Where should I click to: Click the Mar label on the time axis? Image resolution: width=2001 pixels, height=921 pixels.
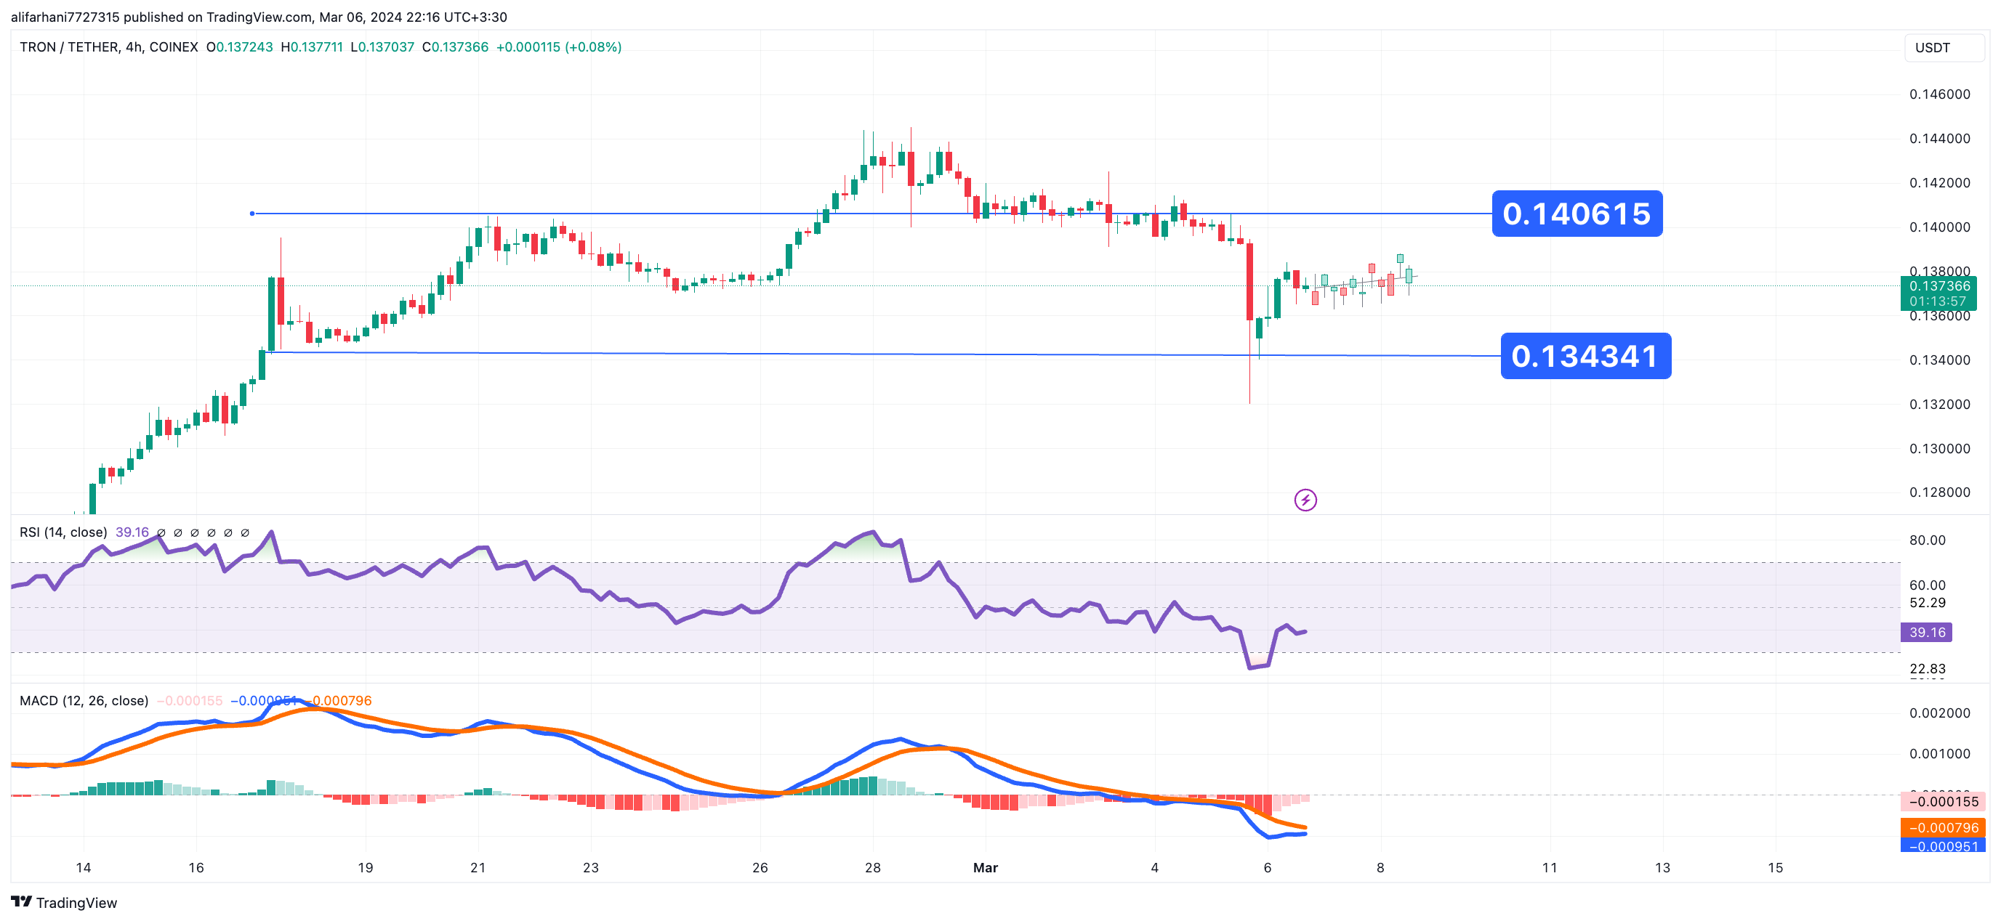985,868
